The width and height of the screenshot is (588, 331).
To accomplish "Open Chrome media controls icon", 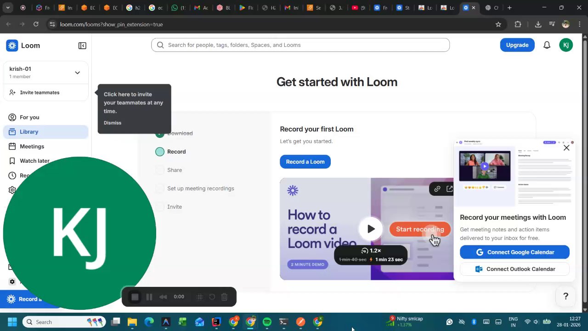I will point(552,24).
